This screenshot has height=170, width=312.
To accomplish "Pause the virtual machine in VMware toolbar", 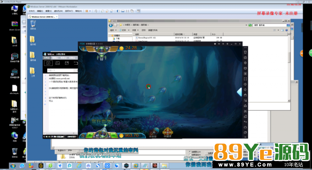I will pos(87,11).
